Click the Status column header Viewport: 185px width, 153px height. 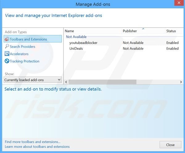(x=171, y=31)
